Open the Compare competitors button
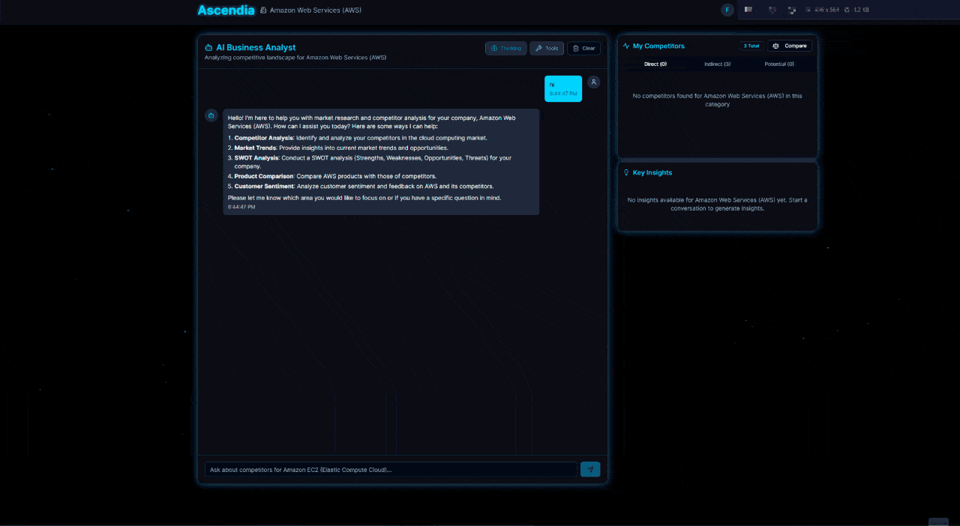 (x=790, y=46)
